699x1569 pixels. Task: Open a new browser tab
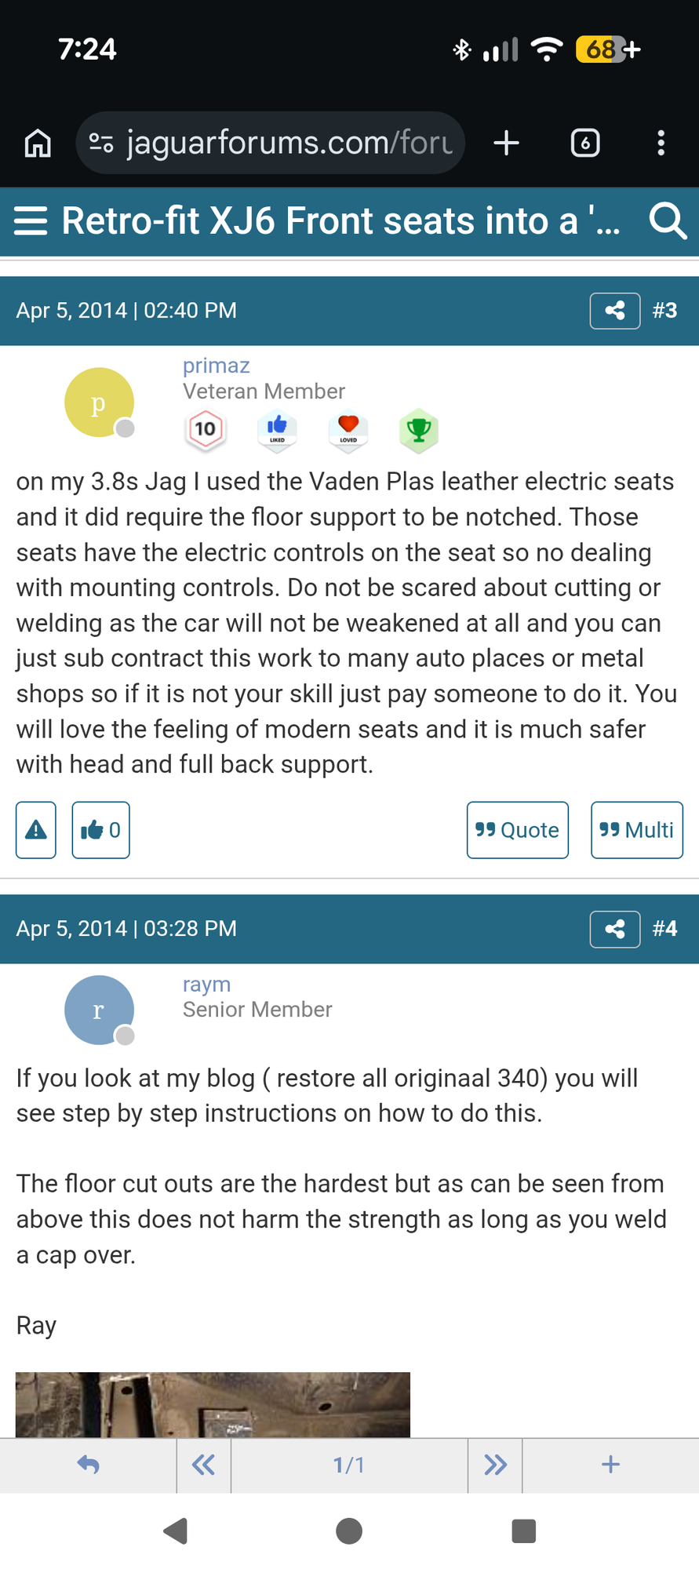point(506,144)
